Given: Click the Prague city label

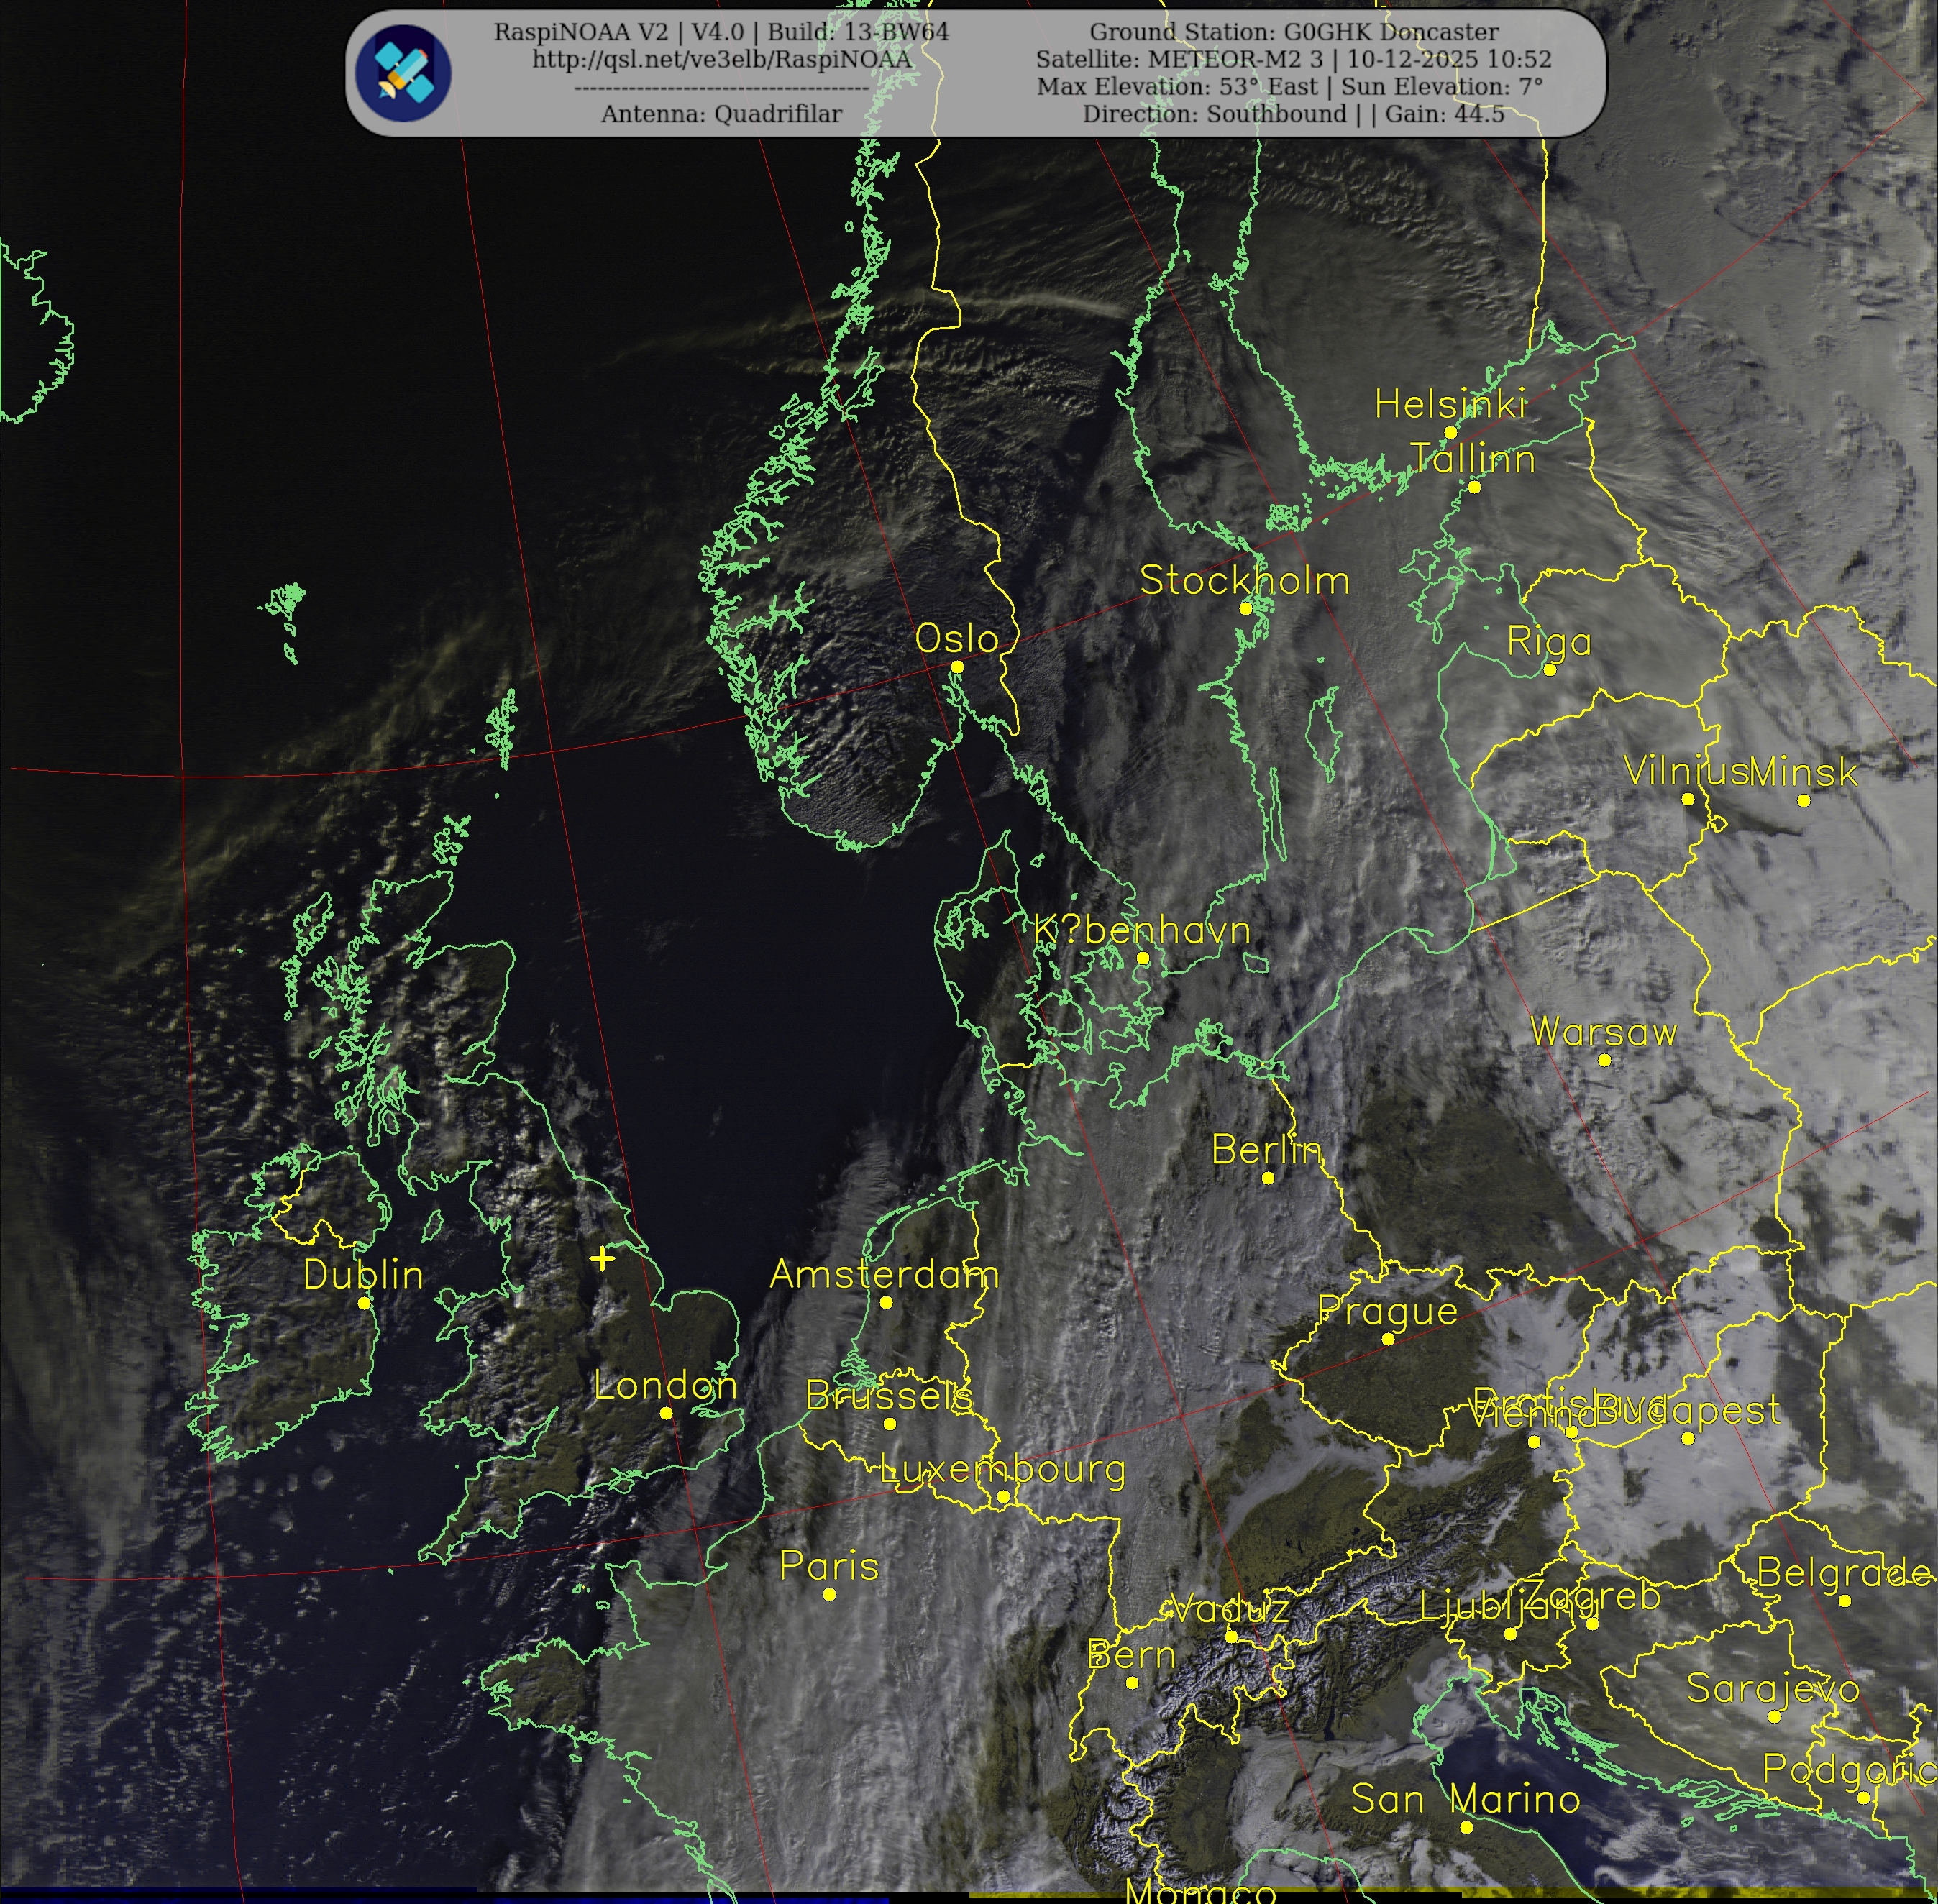Looking at the screenshot, I should (1388, 1311).
